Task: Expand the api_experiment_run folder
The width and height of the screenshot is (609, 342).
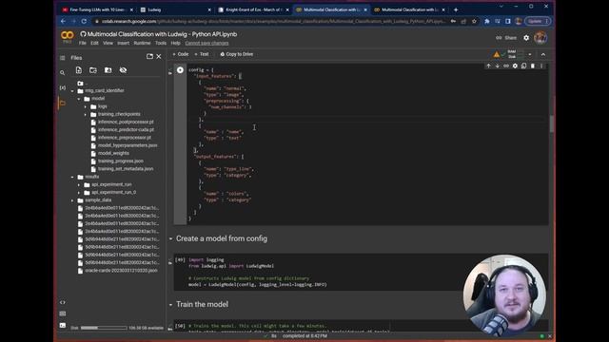Action: (x=79, y=184)
